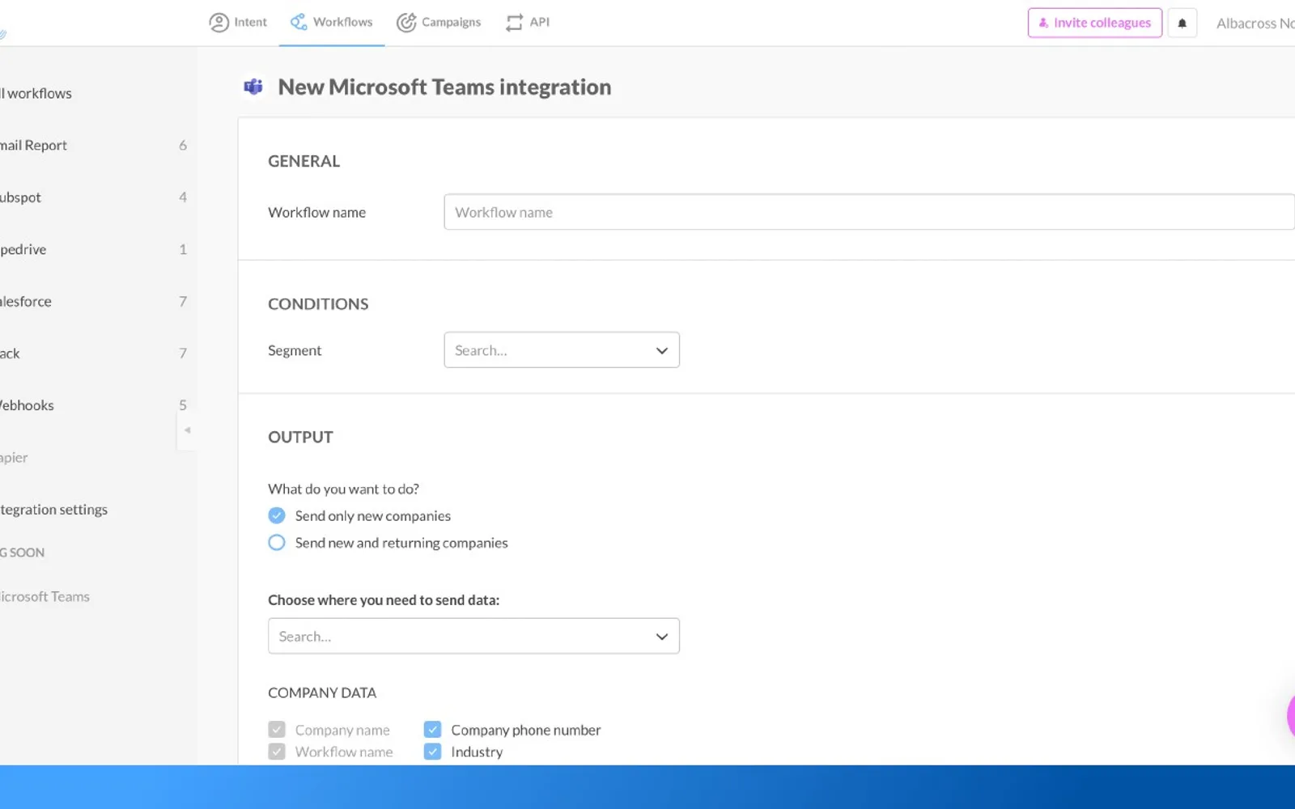Toggle Industry checkbox
The width and height of the screenshot is (1295, 809).
432,752
